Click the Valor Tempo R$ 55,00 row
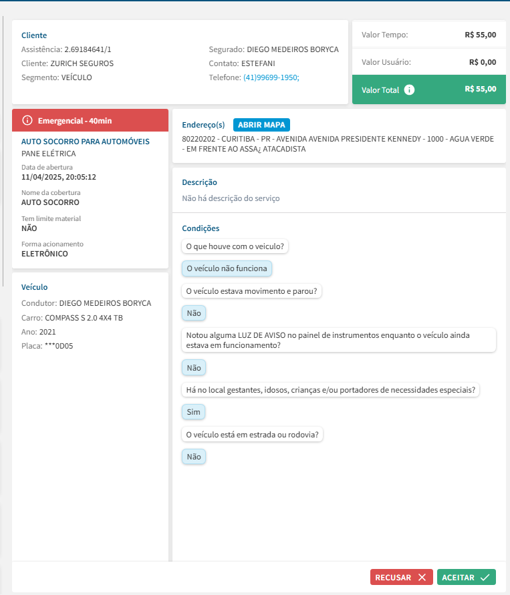510x595 pixels. point(428,35)
